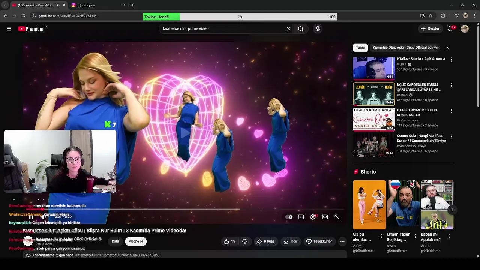View site information icon

(x=34, y=16)
